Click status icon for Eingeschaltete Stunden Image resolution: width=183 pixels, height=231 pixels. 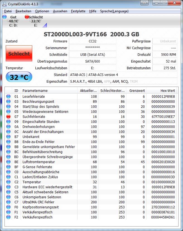[8, 122]
